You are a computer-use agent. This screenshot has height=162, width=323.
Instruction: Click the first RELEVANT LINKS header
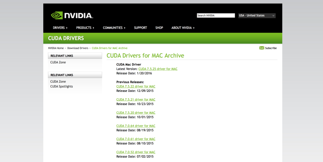[x=75, y=56]
